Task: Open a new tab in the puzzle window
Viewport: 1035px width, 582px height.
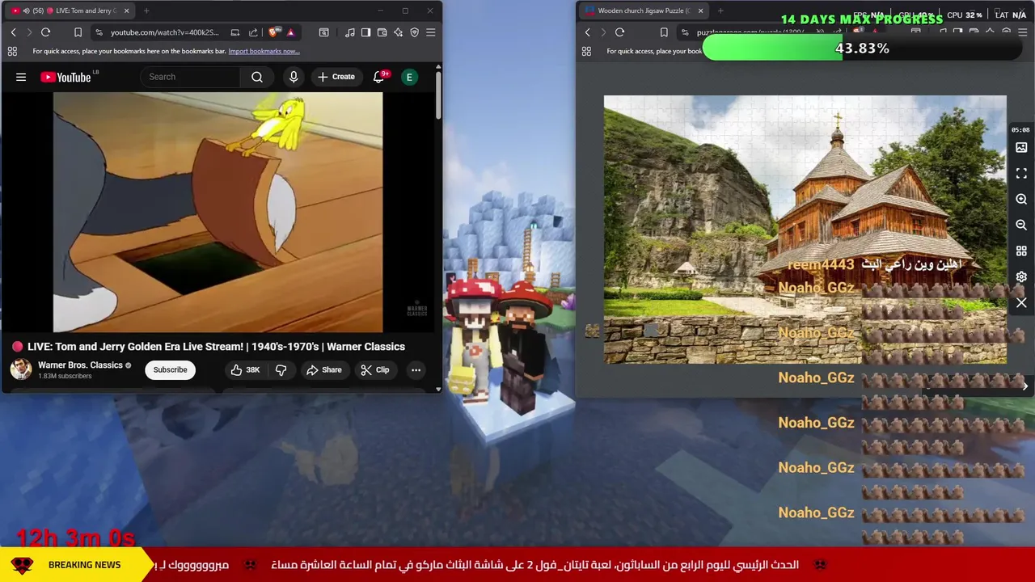Action: coord(720,11)
